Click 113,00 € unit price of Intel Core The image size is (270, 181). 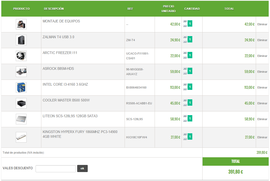pos(175,87)
